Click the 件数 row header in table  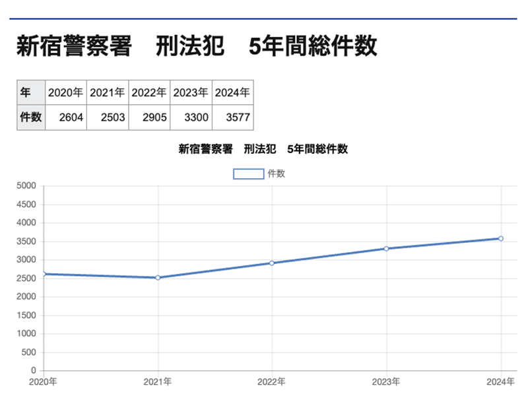31,117
